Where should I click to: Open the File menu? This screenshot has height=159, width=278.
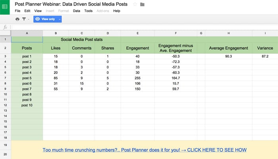17,11
